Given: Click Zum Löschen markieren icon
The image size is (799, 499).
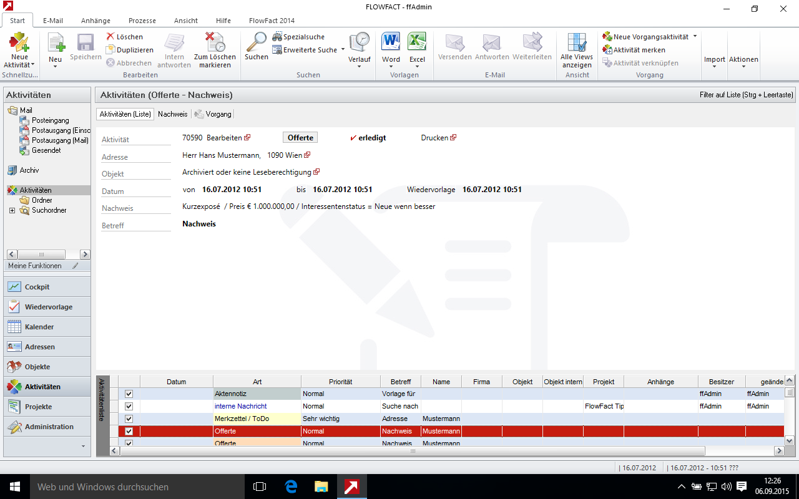Looking at the screenshot, I should (215, 42).
